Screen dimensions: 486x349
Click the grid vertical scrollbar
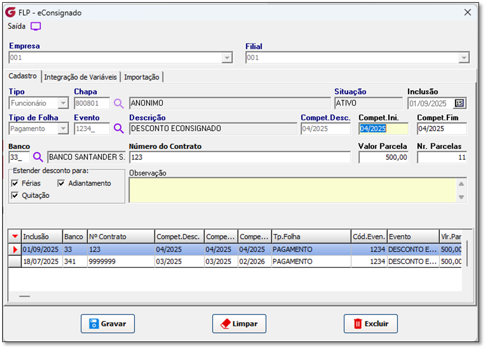467,253
